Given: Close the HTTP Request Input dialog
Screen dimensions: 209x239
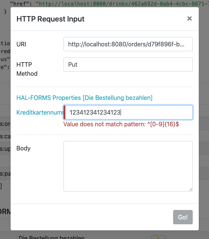Looking at the screenshot, I should (x=189, y=18).
